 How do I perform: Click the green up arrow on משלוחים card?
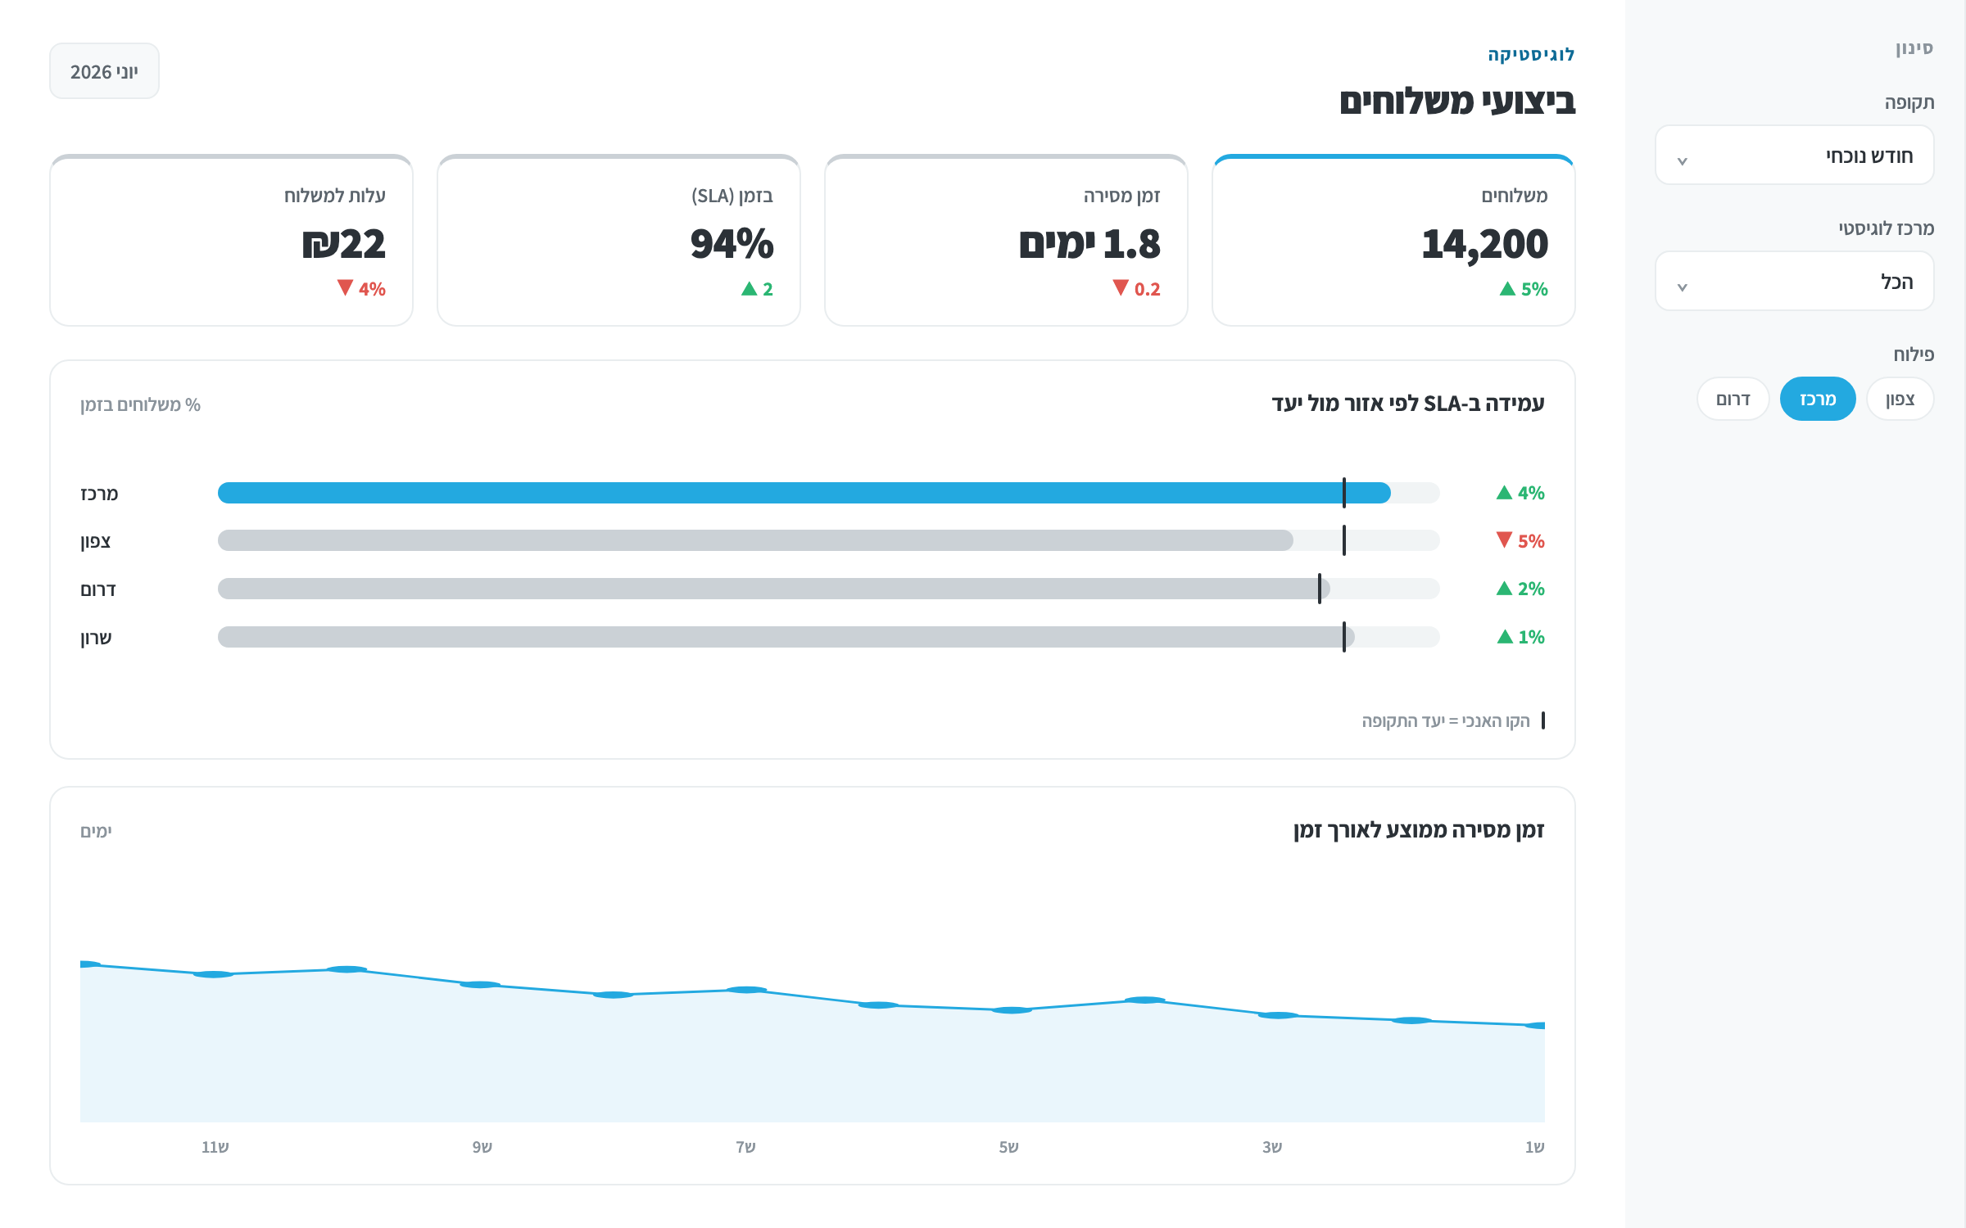point(1506,289)
